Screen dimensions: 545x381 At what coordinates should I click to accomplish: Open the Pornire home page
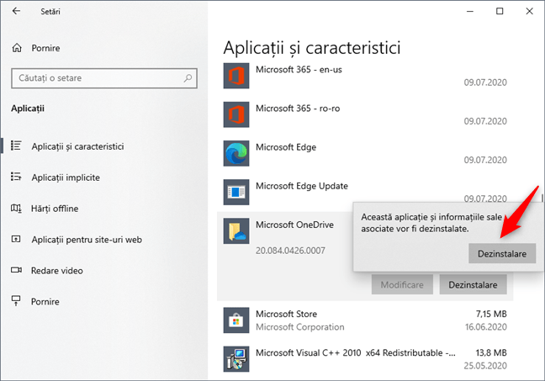tap(45, 48)
